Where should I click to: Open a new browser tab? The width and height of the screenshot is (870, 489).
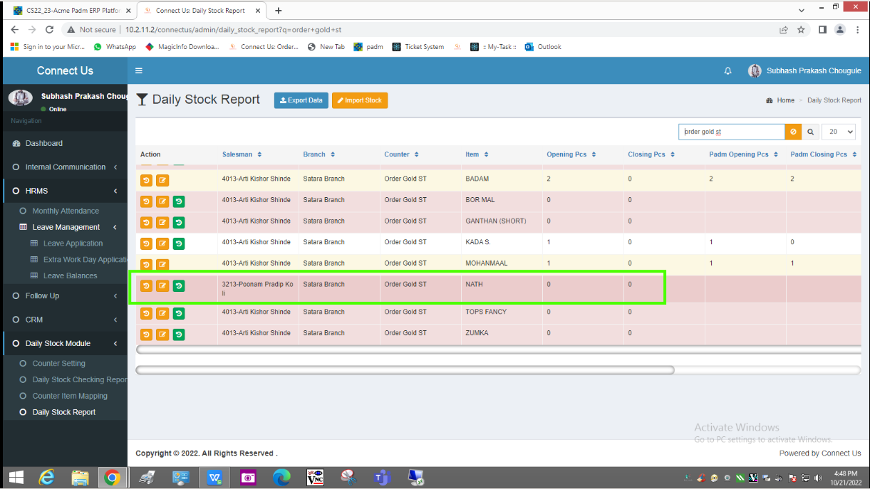point(279,11)
